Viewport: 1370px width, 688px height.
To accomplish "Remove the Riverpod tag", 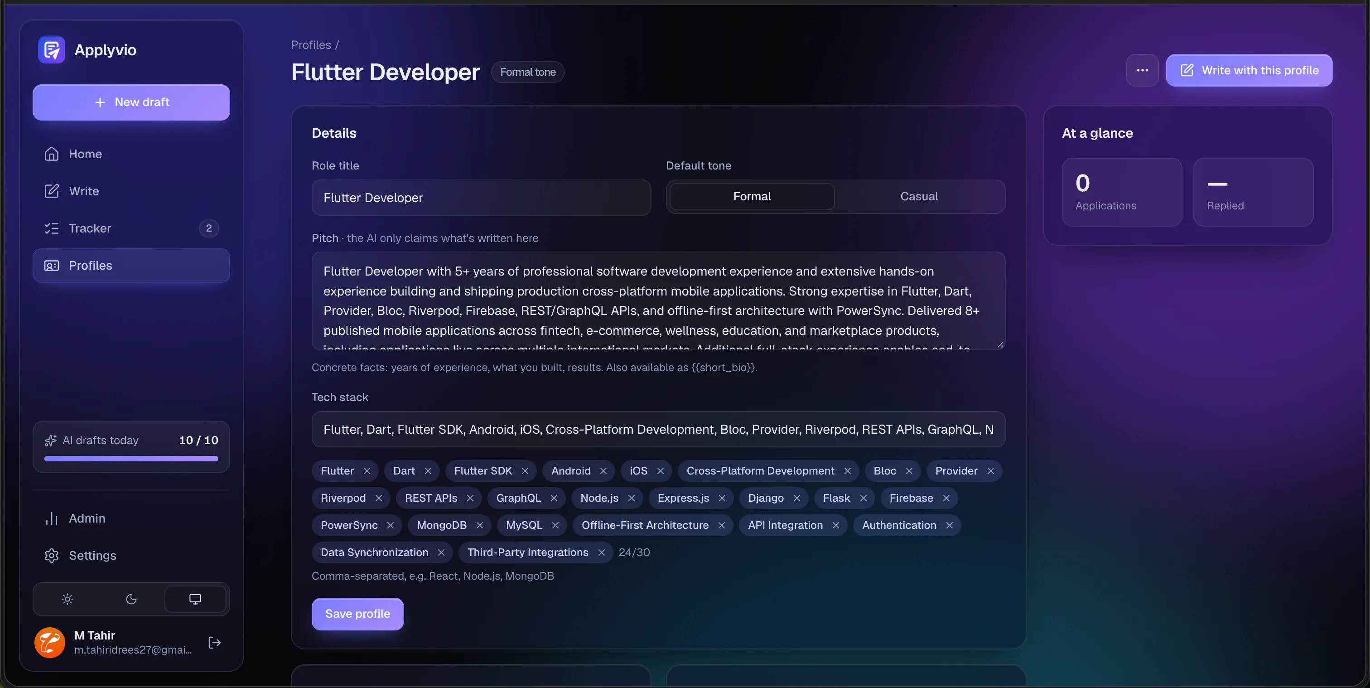I will click(x=379, y=498).
